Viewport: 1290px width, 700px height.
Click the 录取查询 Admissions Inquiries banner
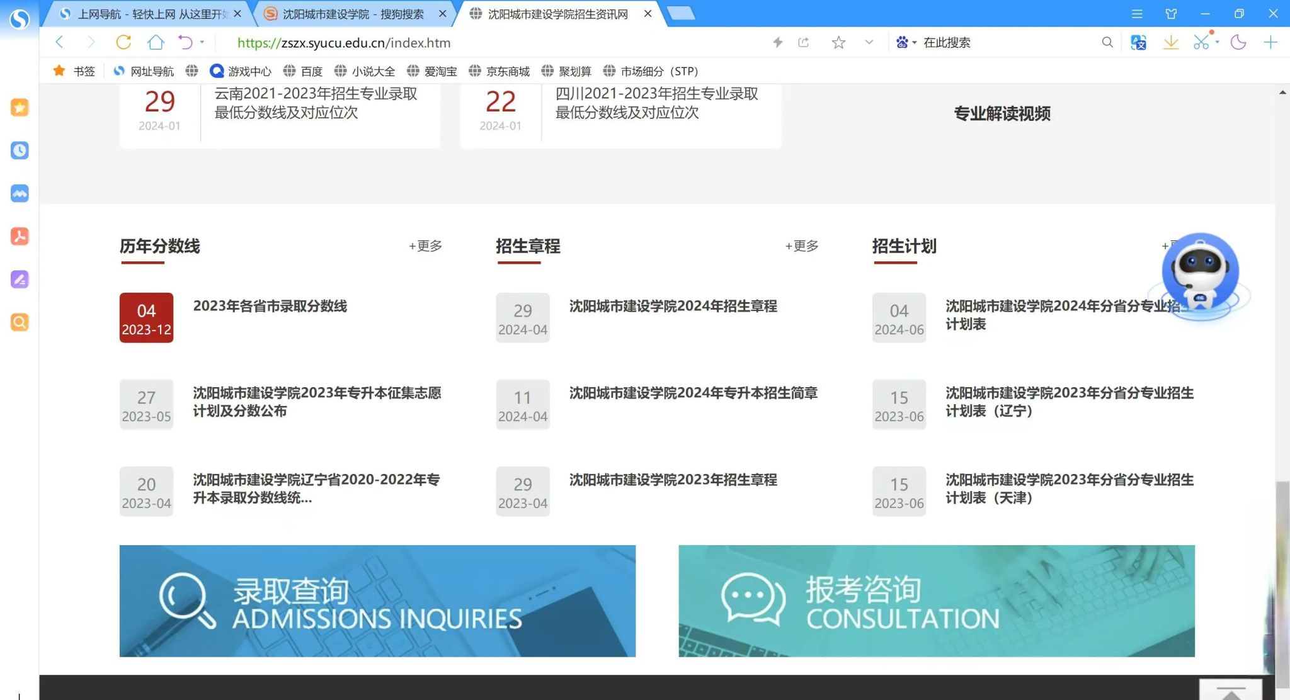377,601
